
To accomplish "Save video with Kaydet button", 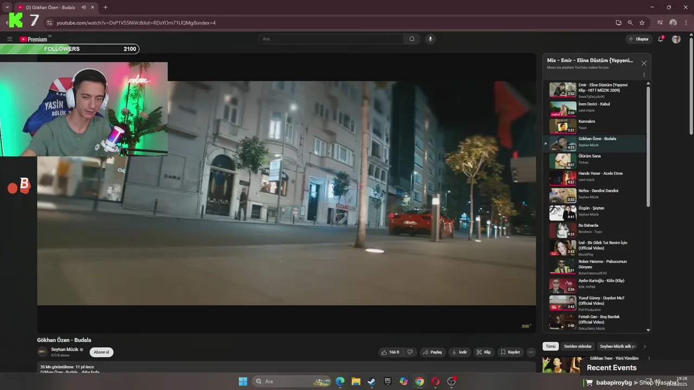I will 510,352.
